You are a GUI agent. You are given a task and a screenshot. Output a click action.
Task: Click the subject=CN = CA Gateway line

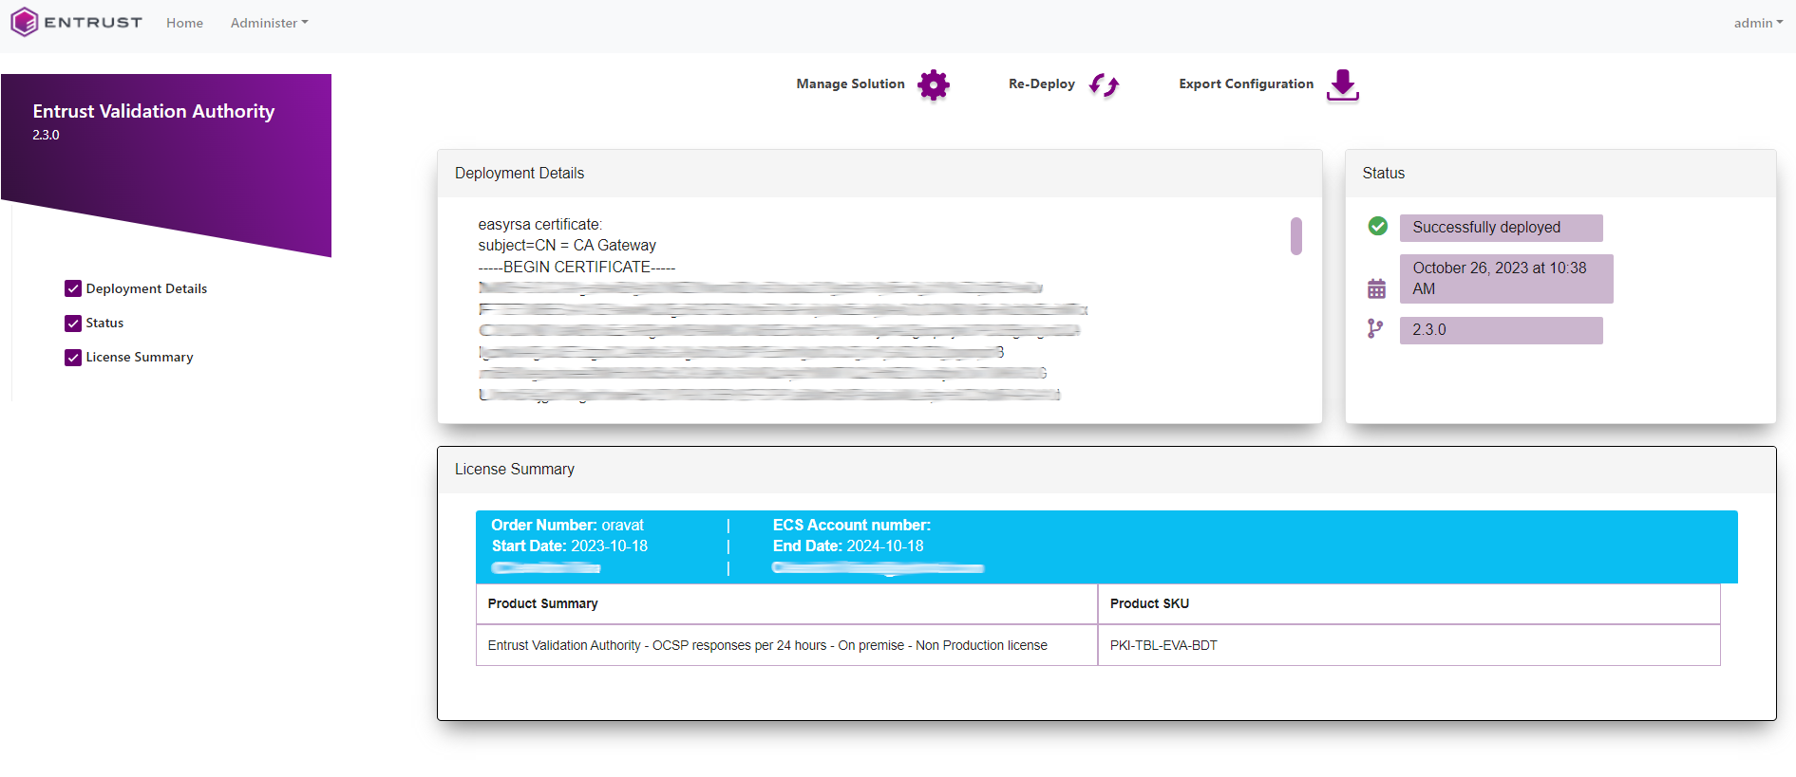pyautogui.click(x=567, y=246)
